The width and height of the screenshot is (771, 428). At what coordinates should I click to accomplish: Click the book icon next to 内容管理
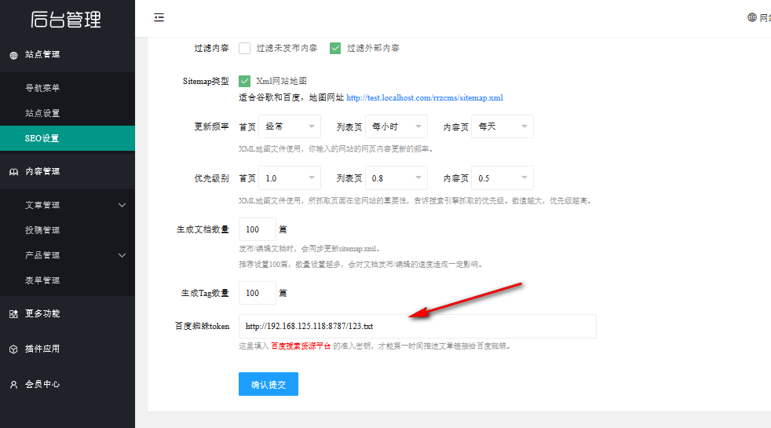pyautogui.click(x=14, y=172)
